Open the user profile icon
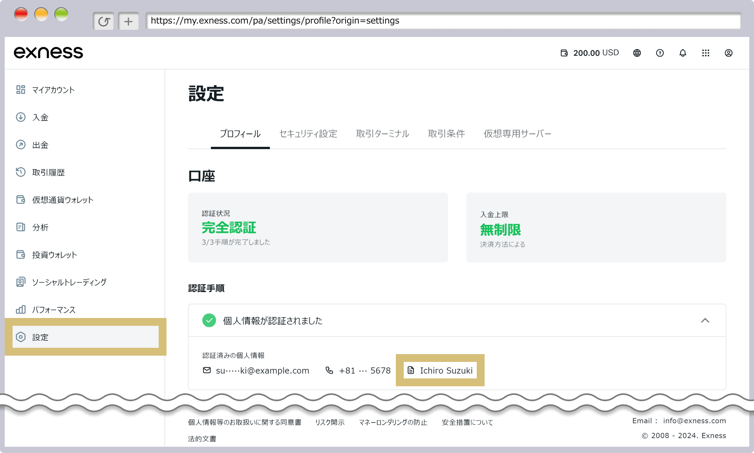Viewport: 754px width, 453px height. (x=728, y=53)
